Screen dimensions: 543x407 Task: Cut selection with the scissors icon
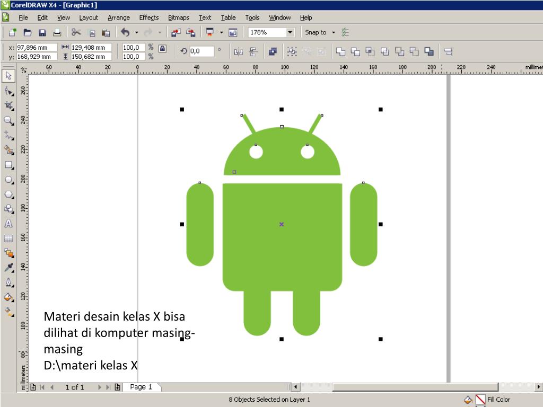(76, 32)
